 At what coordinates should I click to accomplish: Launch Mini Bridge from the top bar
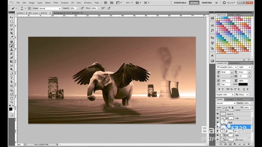click(112, 3)
